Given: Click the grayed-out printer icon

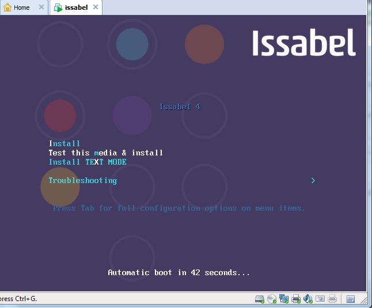Looking at the screenshot, I should [332, 299].
